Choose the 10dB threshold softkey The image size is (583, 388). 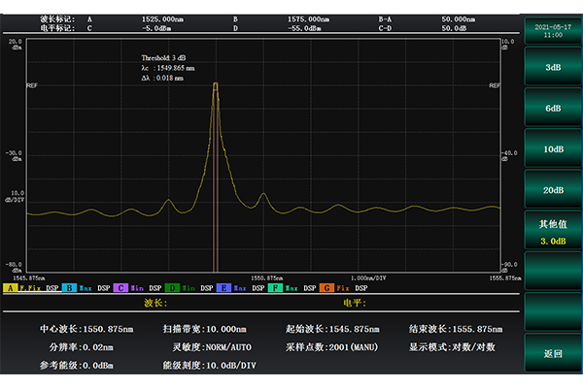553,149
